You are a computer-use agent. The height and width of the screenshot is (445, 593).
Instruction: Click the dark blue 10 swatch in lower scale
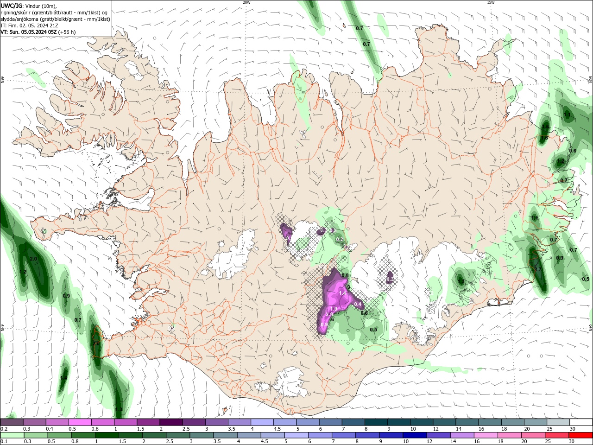point(414,435)
